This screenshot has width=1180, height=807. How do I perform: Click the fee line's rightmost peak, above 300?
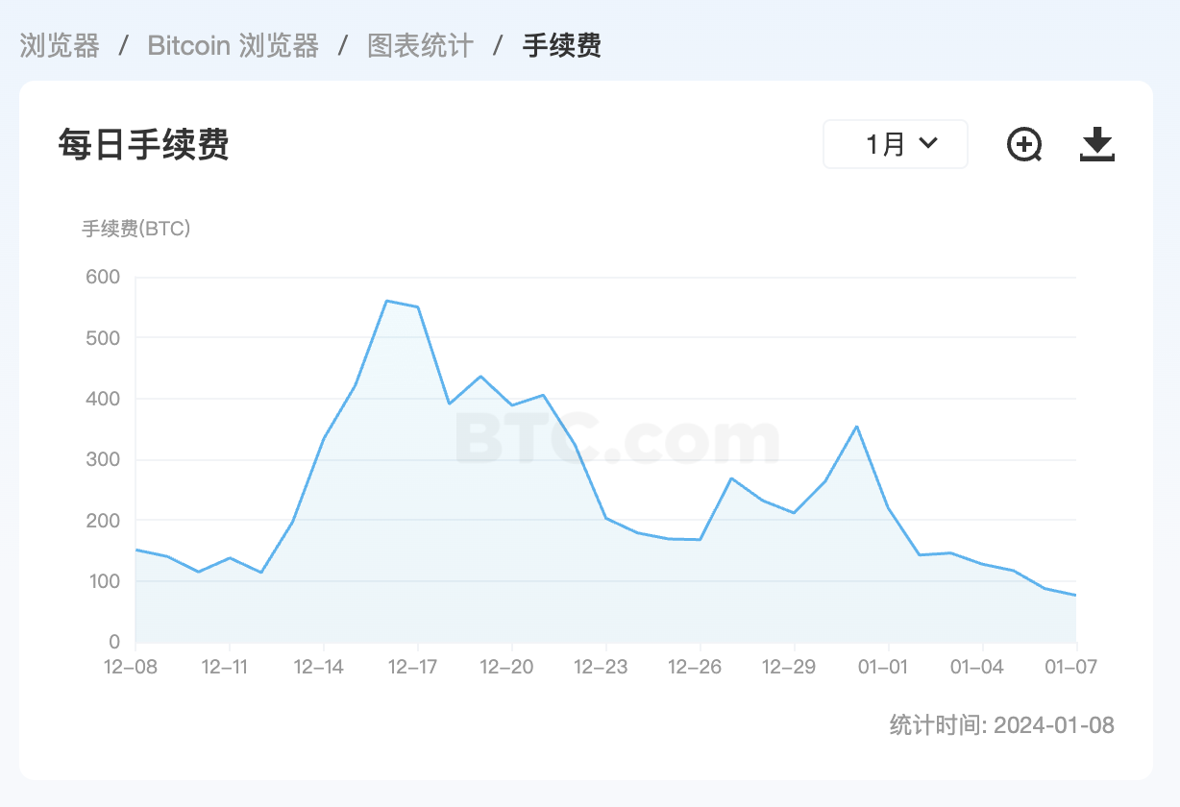point(856,426)
